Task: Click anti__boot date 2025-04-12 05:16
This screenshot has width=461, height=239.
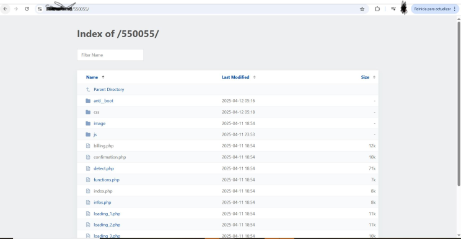Action: 238,101
